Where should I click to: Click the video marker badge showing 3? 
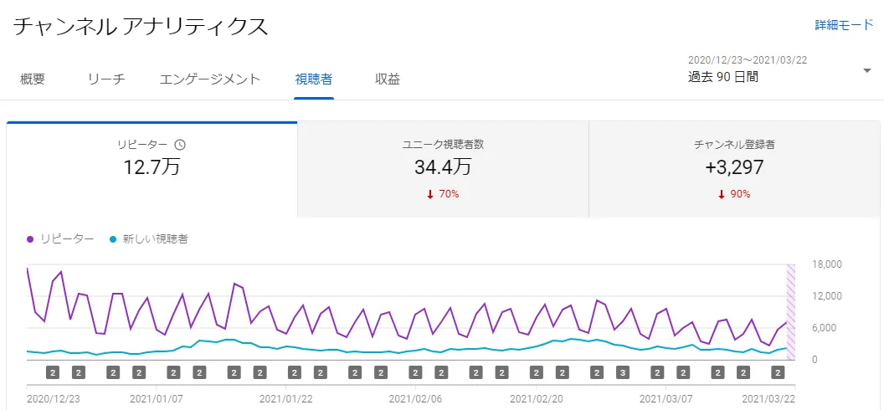623,372
